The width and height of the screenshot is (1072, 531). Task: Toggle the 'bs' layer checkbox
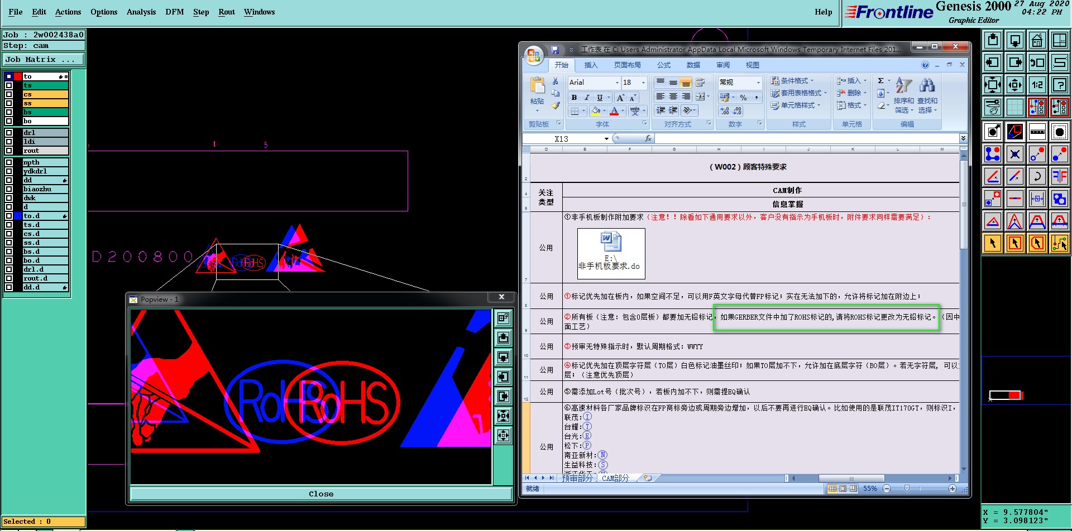[x=9, y=112]
